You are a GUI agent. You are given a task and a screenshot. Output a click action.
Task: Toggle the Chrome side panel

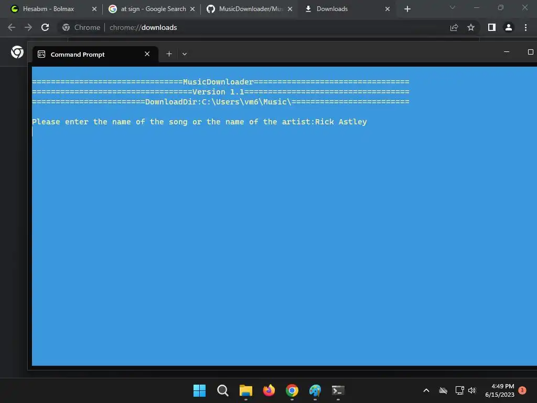(492, 27)
